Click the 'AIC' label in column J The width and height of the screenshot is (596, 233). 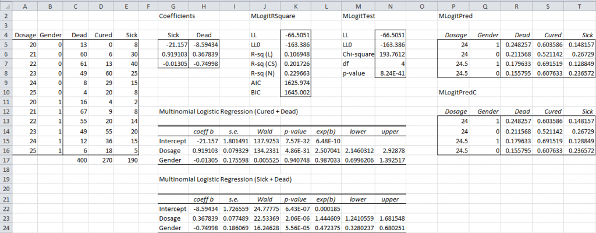pos(256,83)
